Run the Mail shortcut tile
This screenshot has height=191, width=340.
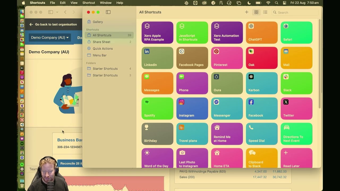[x=296, y=58]
